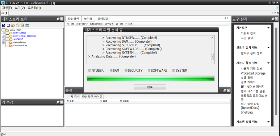Screen dimensions: 280x136
Task: Click the uncheck-all icon in registry tree toolbar
Action: [x=8, y=25]
